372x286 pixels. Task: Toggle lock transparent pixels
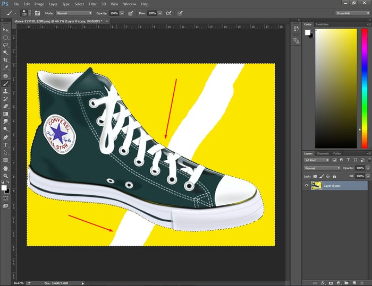pos(315,176)
